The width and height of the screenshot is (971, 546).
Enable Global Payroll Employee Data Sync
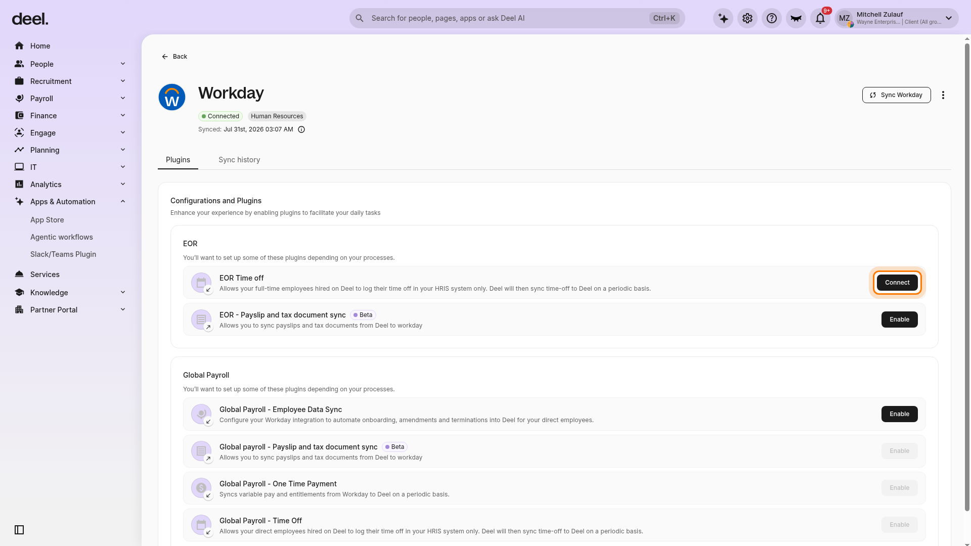[899, 414]
